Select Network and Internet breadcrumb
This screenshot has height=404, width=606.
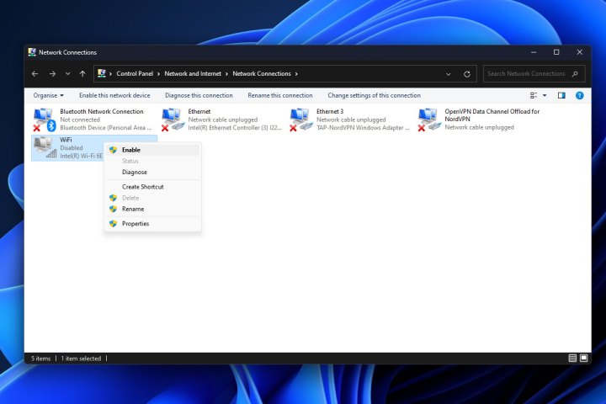coord(193,73)
